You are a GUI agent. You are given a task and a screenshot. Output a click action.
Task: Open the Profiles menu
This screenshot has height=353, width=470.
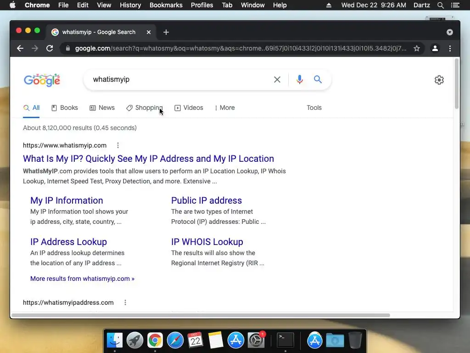(202, 5)
